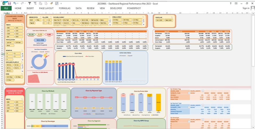Toggle Regular in SEGMENTATION slicer

coord(32,23)
